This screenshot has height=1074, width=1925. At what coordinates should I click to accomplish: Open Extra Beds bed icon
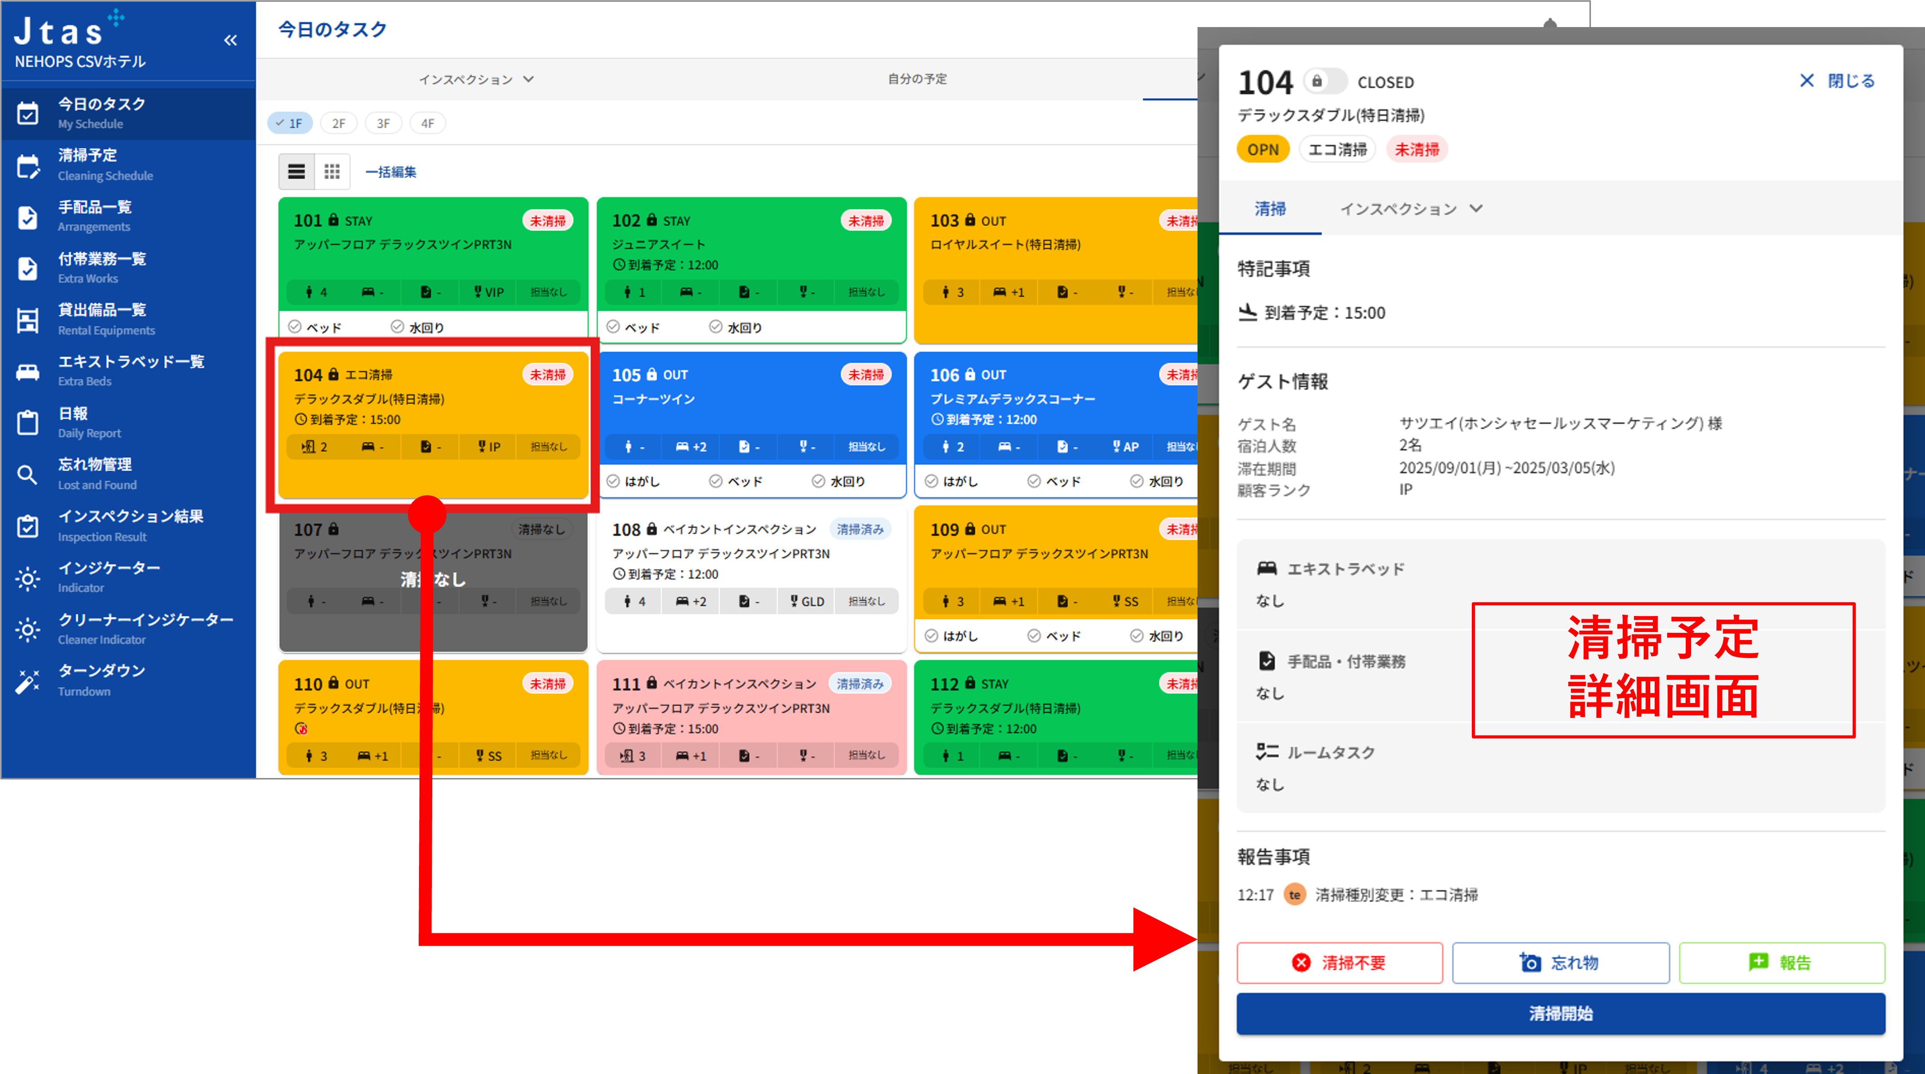tap(28, 371)
